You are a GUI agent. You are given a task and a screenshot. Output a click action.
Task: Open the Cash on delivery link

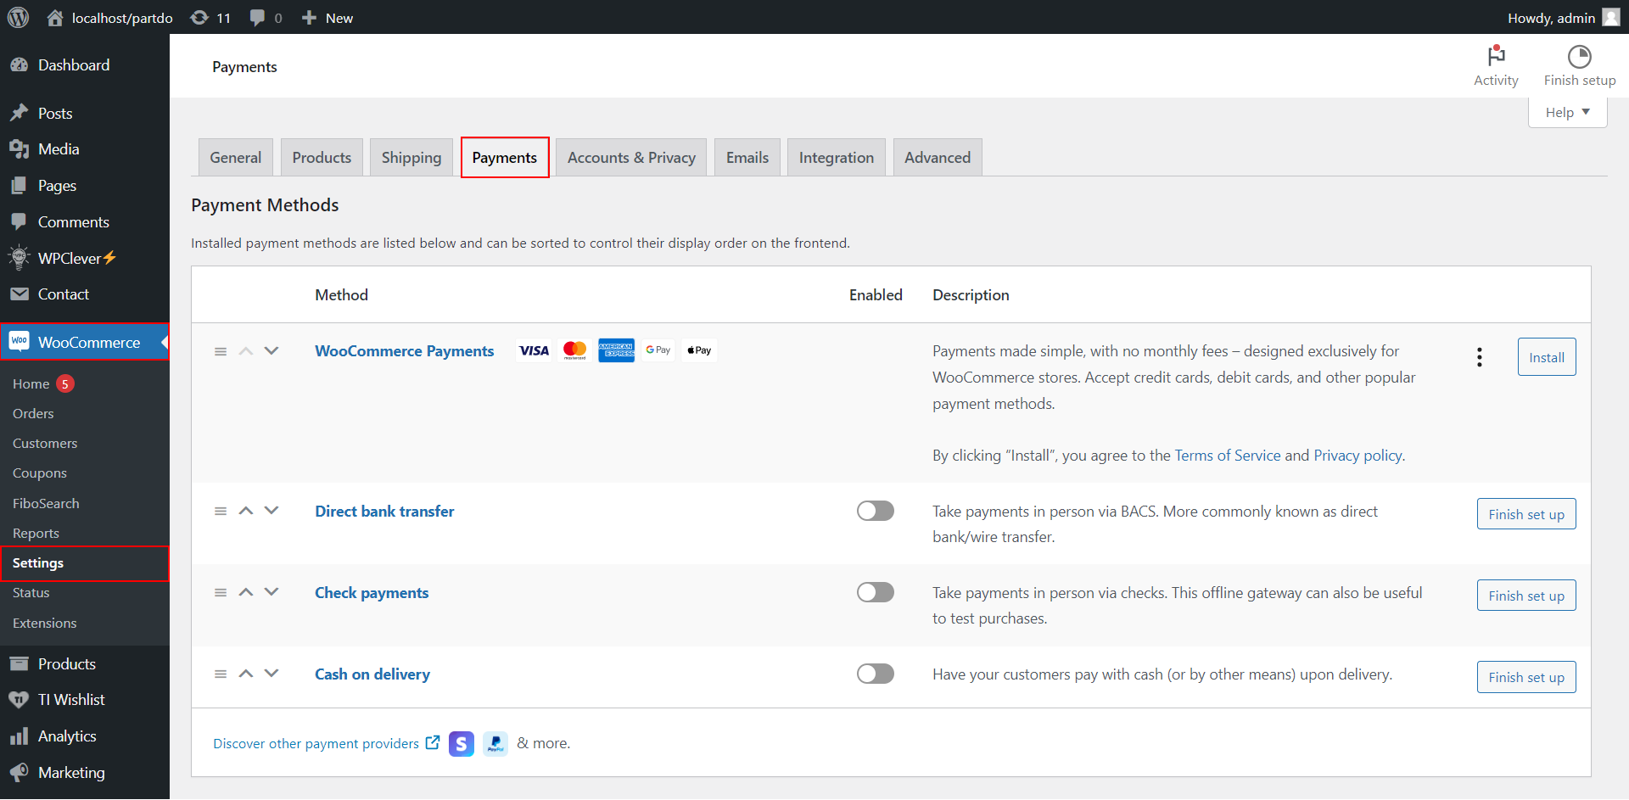[x=372, y=674]
